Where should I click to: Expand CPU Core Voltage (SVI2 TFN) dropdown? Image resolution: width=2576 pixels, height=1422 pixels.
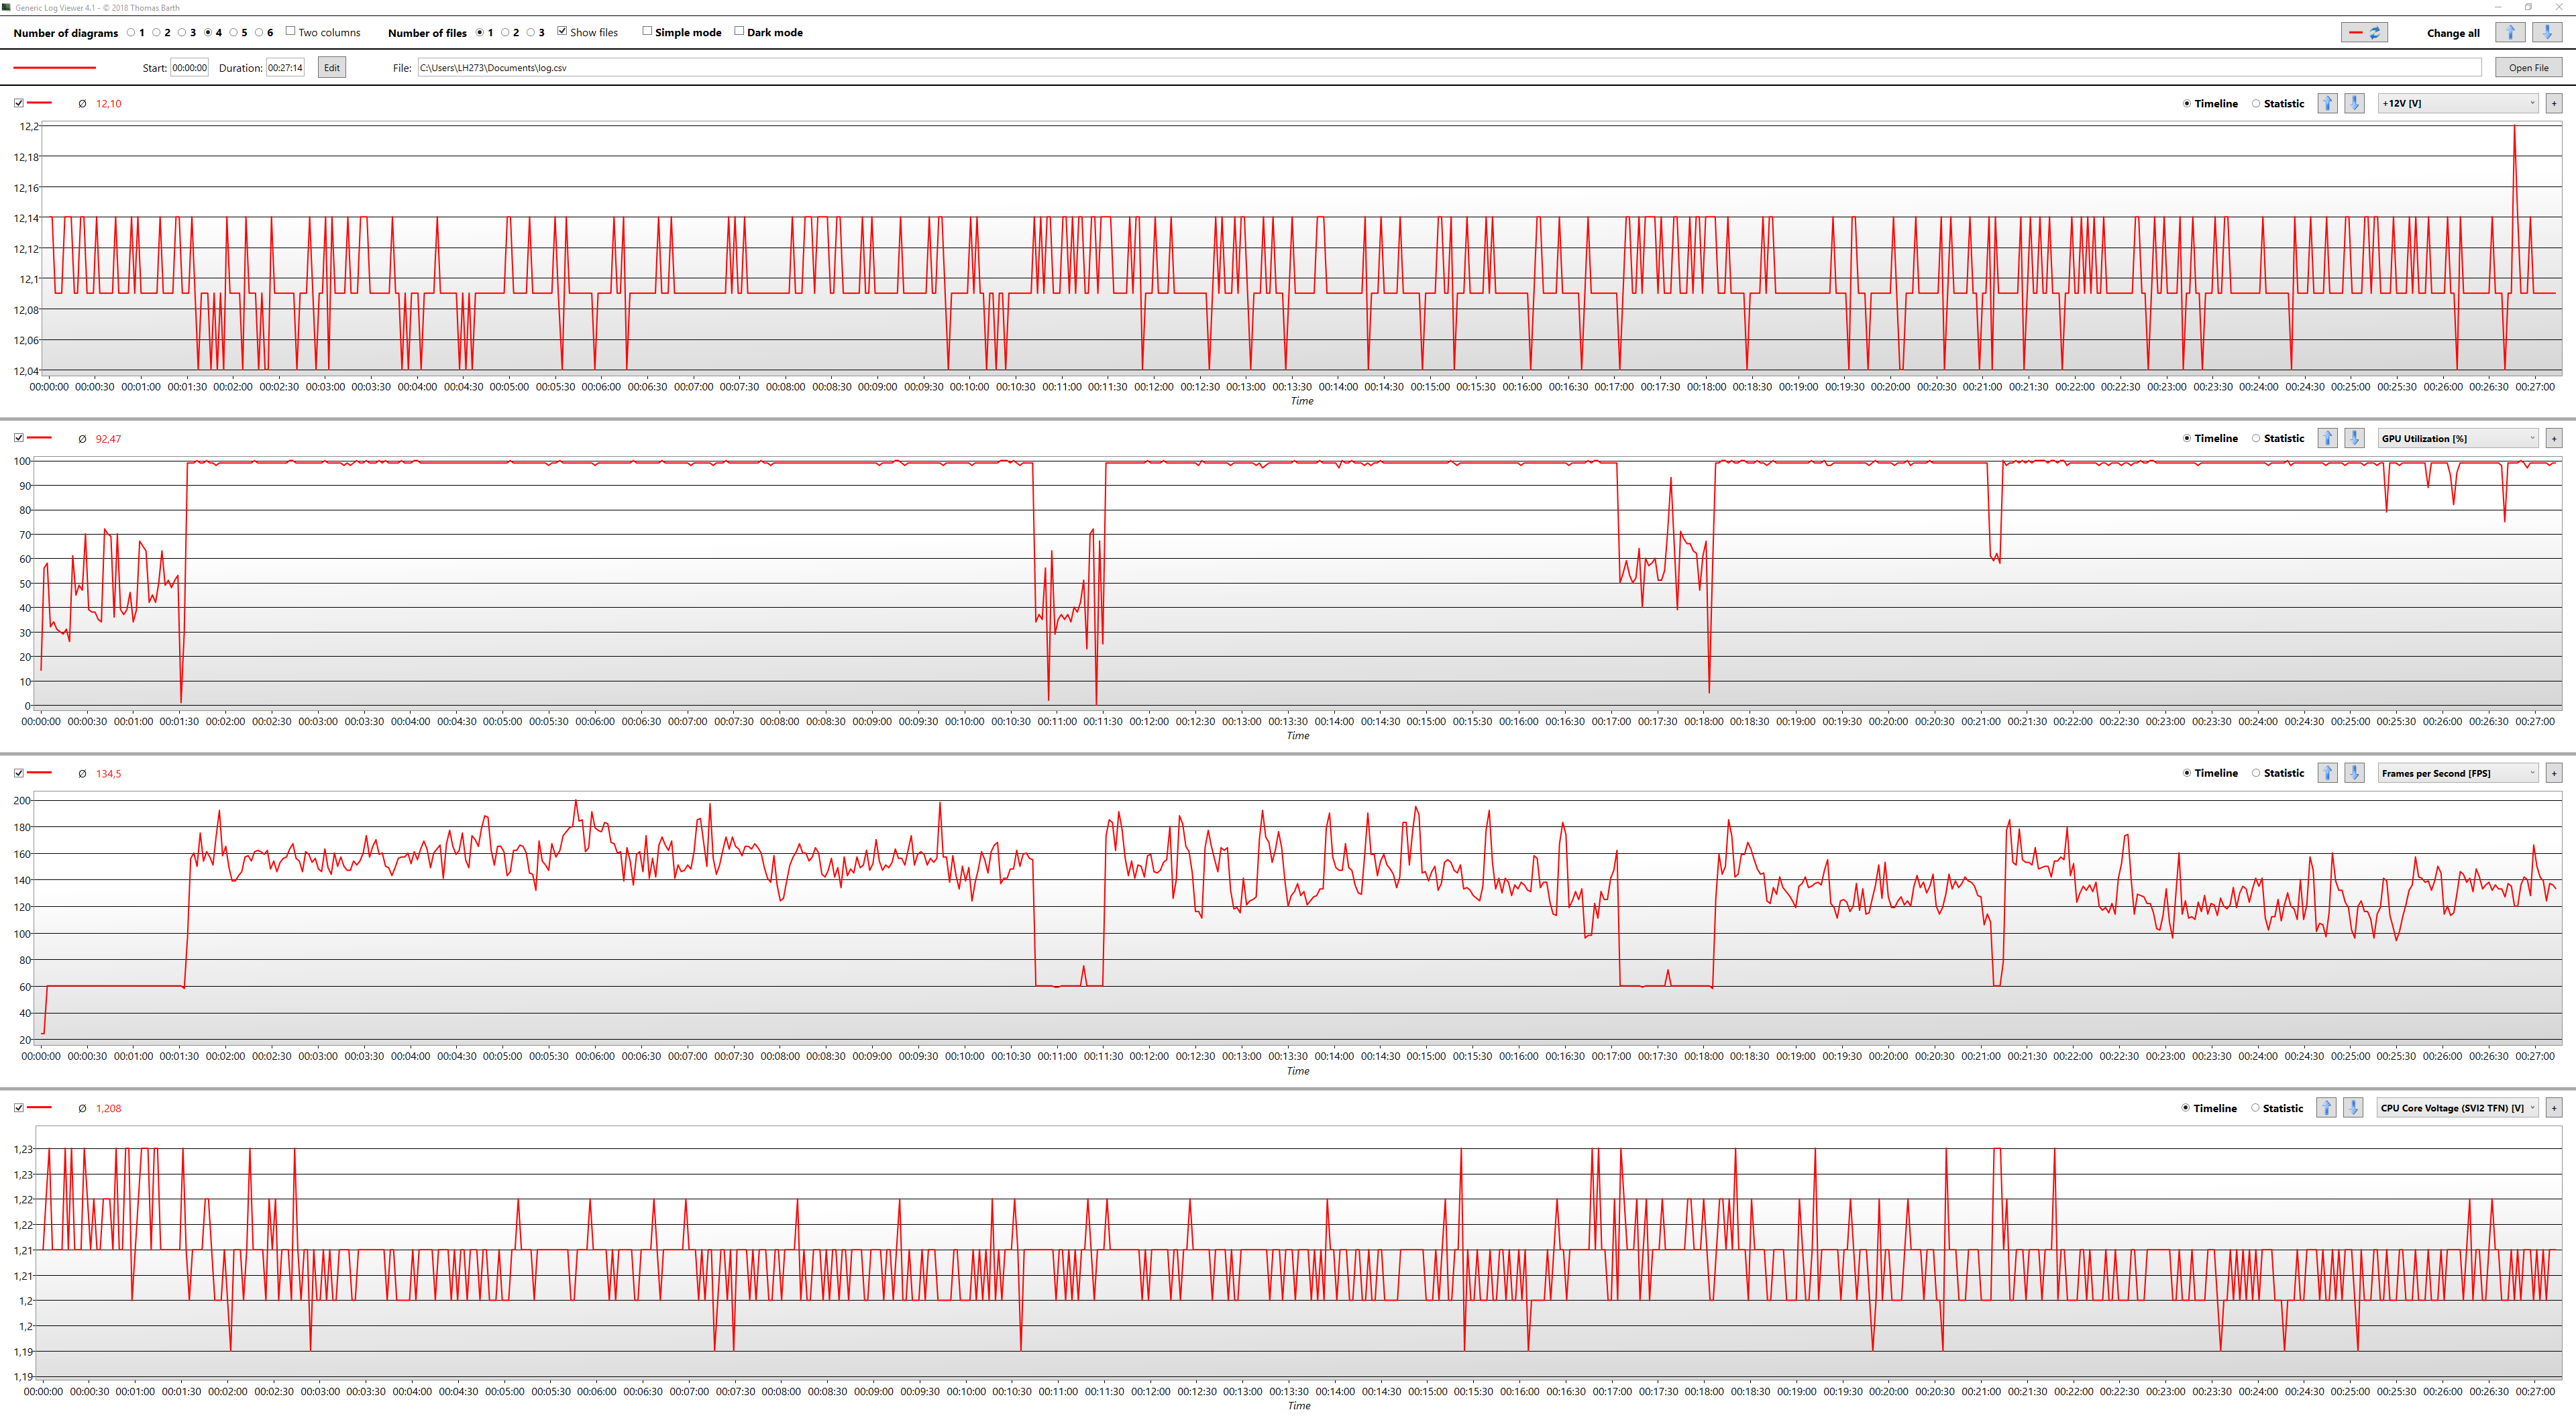coord(2457,1108)
